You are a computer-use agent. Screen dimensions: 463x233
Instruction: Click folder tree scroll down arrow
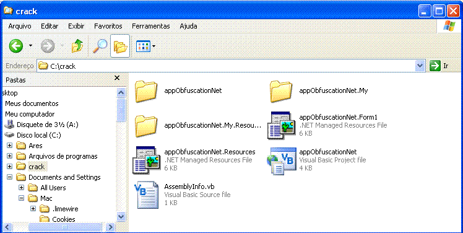[x=121, y=216]
